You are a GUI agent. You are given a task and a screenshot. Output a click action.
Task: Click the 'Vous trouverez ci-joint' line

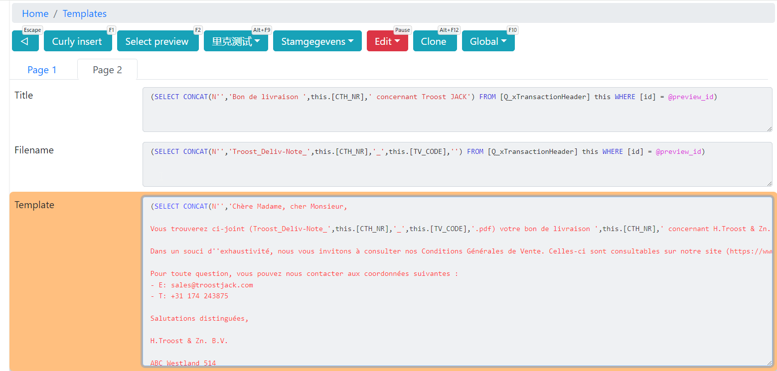pyautogui.click(x=461, y=229)
